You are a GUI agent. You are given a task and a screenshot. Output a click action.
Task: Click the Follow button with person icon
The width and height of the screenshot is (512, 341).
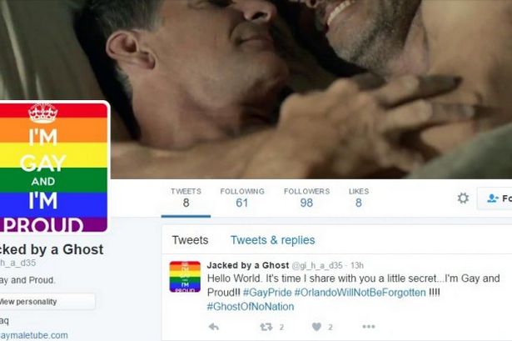(495, 198)
